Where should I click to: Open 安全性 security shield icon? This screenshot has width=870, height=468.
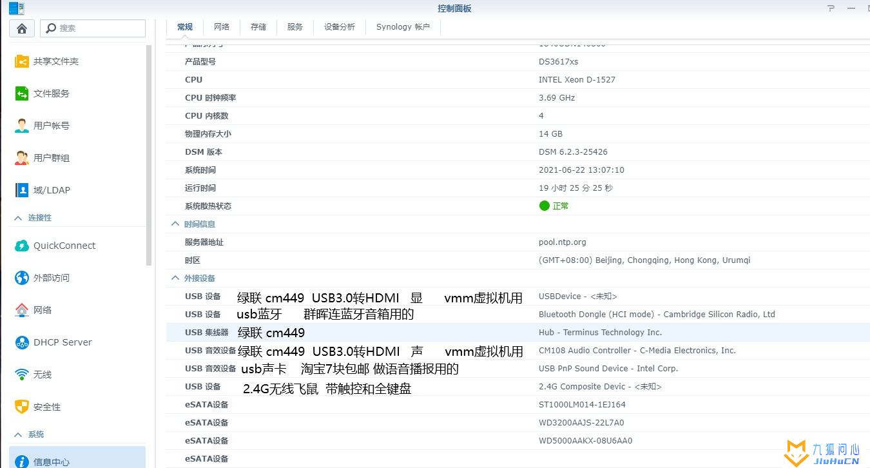coord(22,407)
